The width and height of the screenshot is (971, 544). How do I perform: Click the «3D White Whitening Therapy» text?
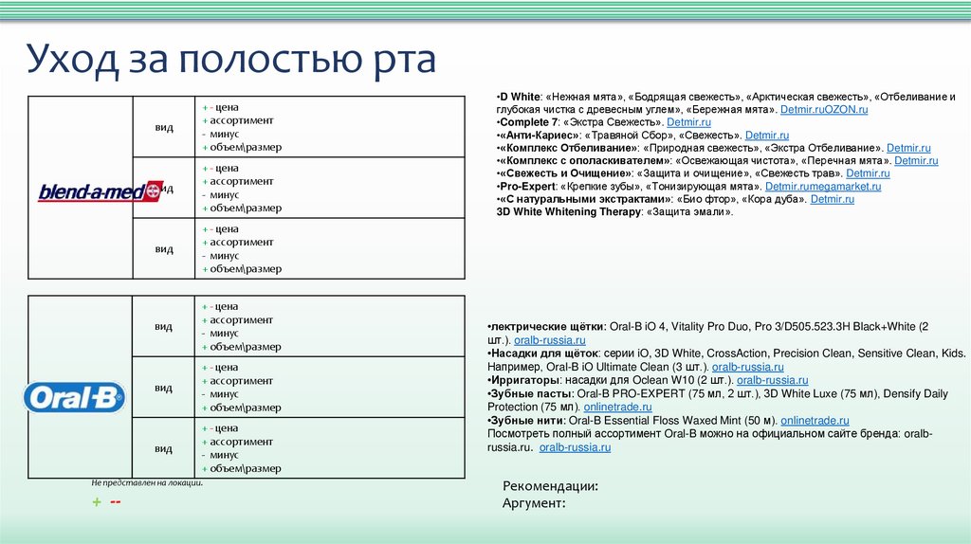click(569, 211)
